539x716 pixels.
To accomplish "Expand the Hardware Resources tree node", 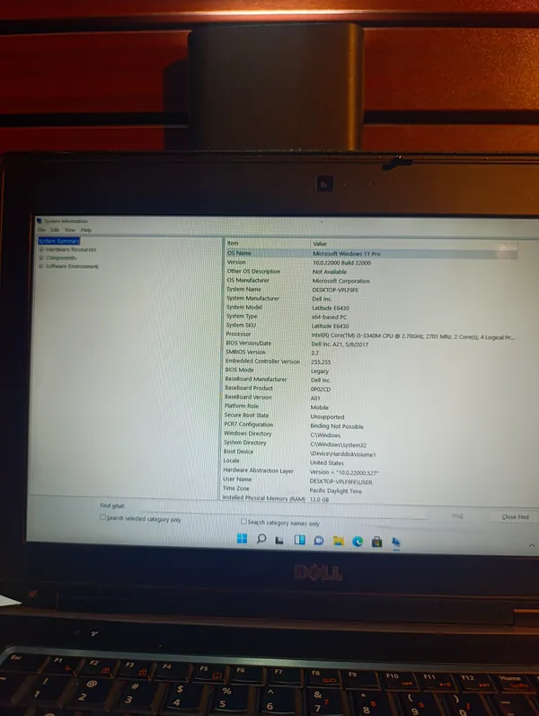I will coord(40,249).
